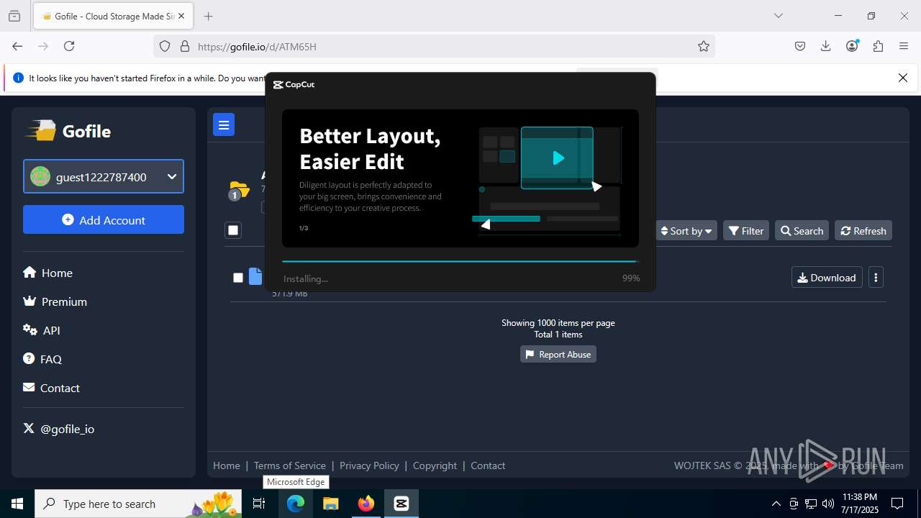Open the Firefox account icon
Viewport: 921px width, 518px height.
point(852,46)
